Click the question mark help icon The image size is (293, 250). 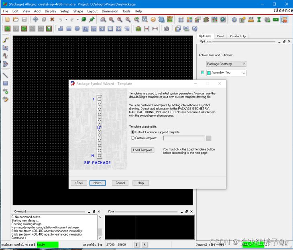195,28
